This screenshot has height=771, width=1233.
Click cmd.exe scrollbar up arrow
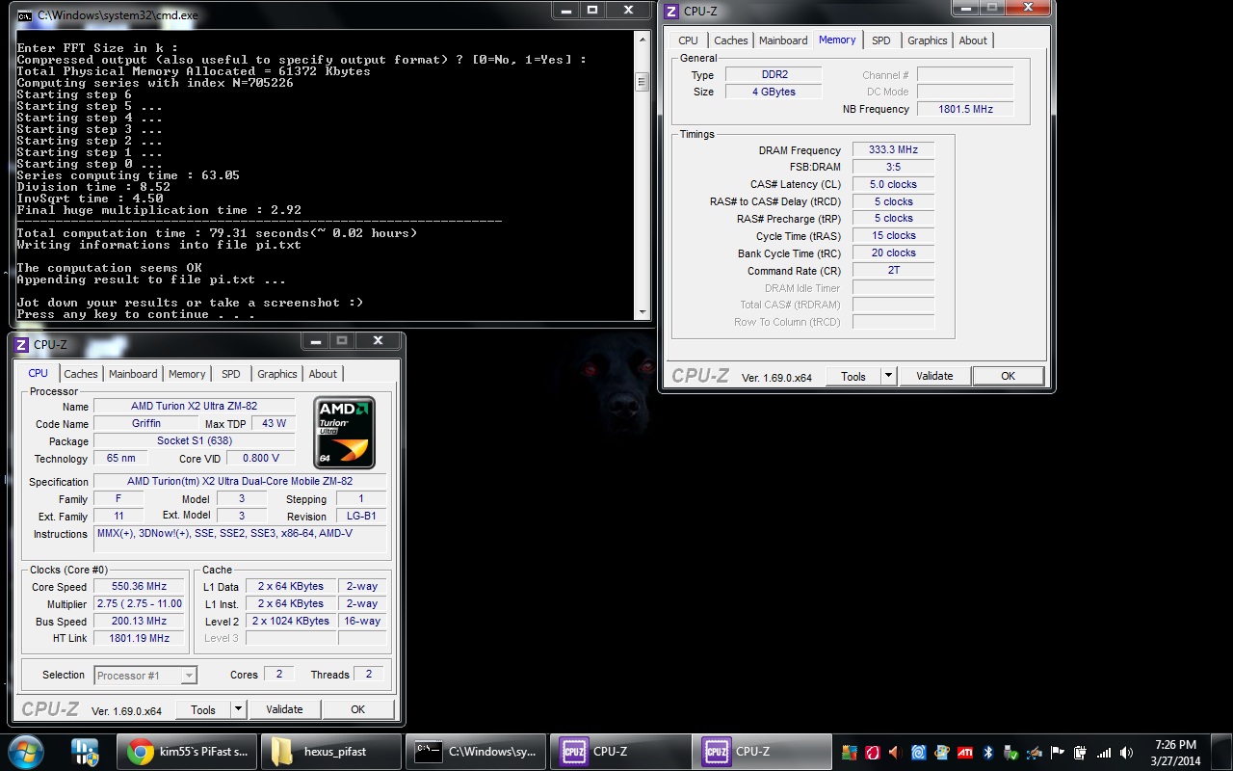tap(643, 39)
